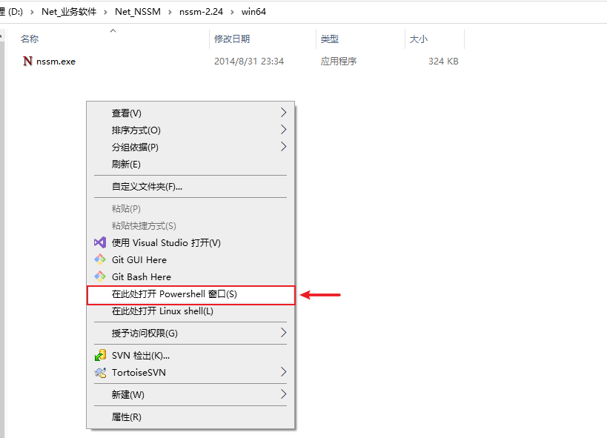Screen dimensions: 607x438
Task: Select 使用 Visual Studio 打开(V)
Action: (x=190, y=243)
